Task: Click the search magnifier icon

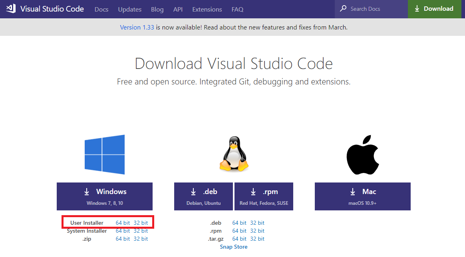Action: coord(343,9)
